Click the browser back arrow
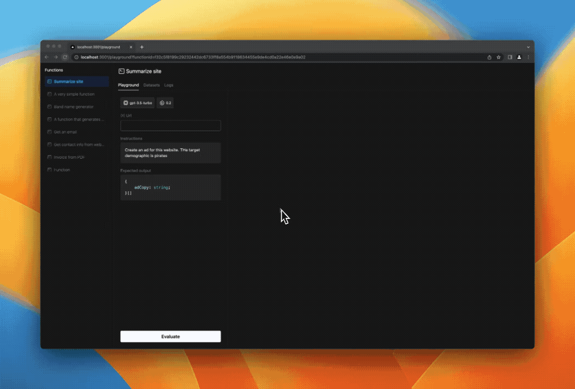The width and height of the screenshot is (575, 389). 47,57
